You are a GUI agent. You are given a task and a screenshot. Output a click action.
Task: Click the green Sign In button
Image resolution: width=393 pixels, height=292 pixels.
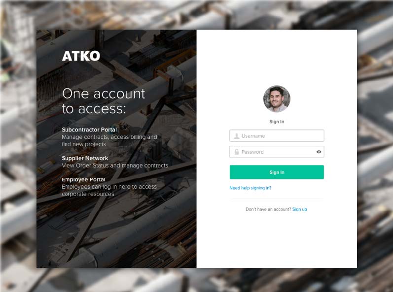(x=277, y=172)
